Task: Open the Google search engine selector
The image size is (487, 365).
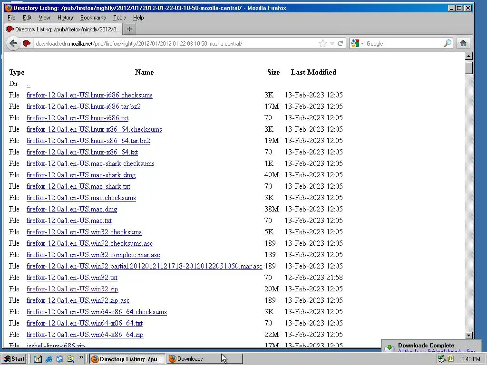Action: point(357,43)
